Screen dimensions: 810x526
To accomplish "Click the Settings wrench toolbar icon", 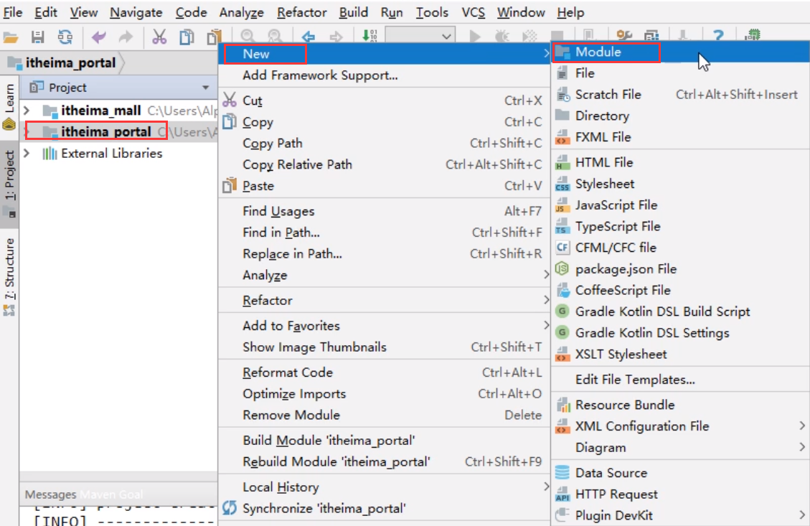I will tap(624, 35).
